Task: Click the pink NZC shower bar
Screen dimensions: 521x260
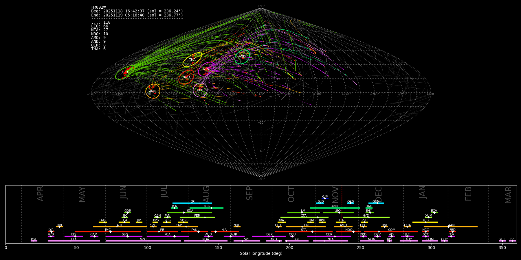Action: click(143, 241)
